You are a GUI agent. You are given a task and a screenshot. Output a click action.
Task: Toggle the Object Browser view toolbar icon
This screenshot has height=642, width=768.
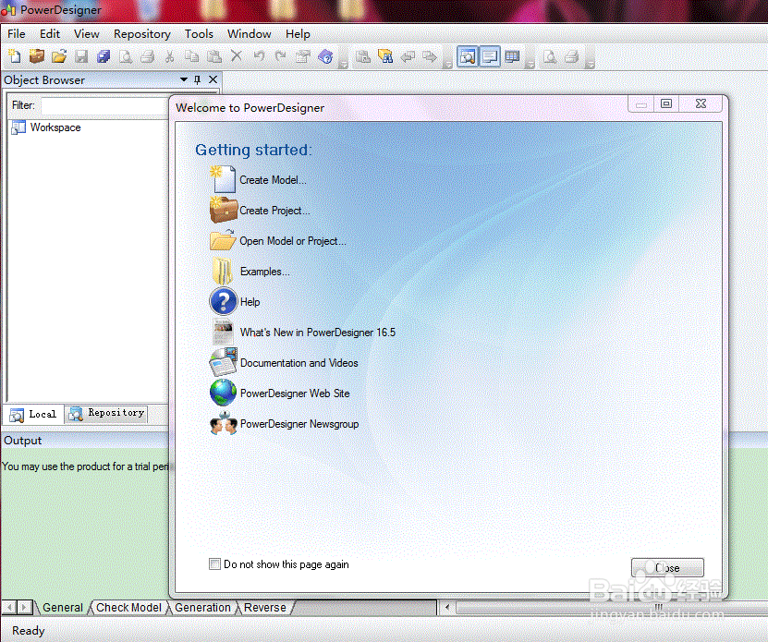click(x=468, y=56)
